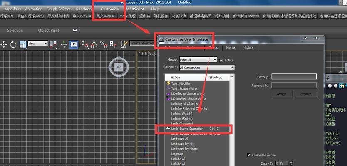Click the Delay To value field
Image resolution: width=347 pixels, height=166 pixels.
click(283, 164)
